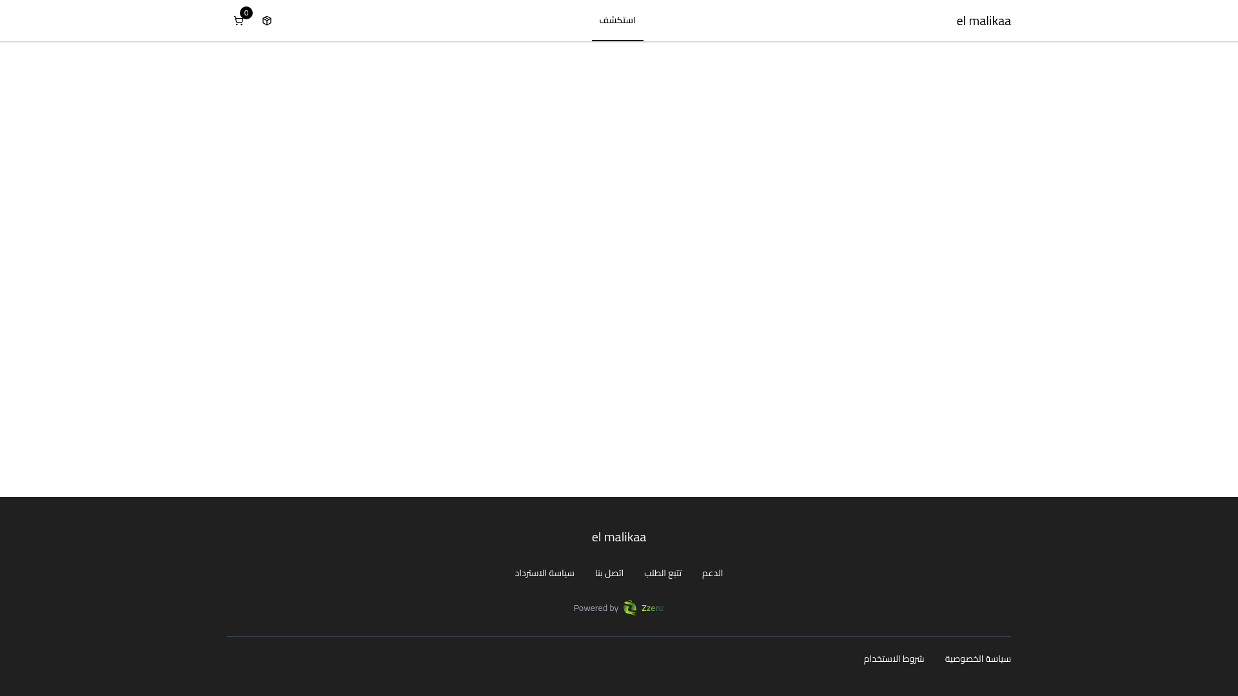Click the el malikaa header logo

tap(983, 21)
